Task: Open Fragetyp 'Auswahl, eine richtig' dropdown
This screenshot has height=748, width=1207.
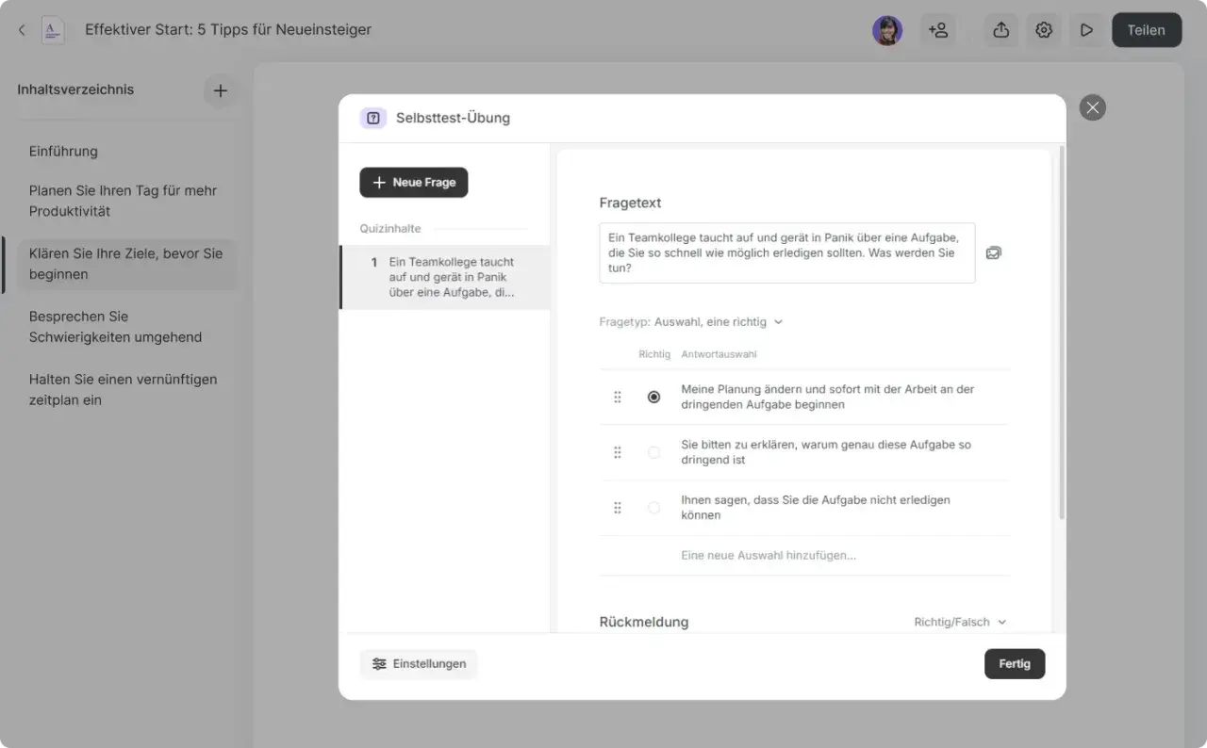Action: (719, 322)
